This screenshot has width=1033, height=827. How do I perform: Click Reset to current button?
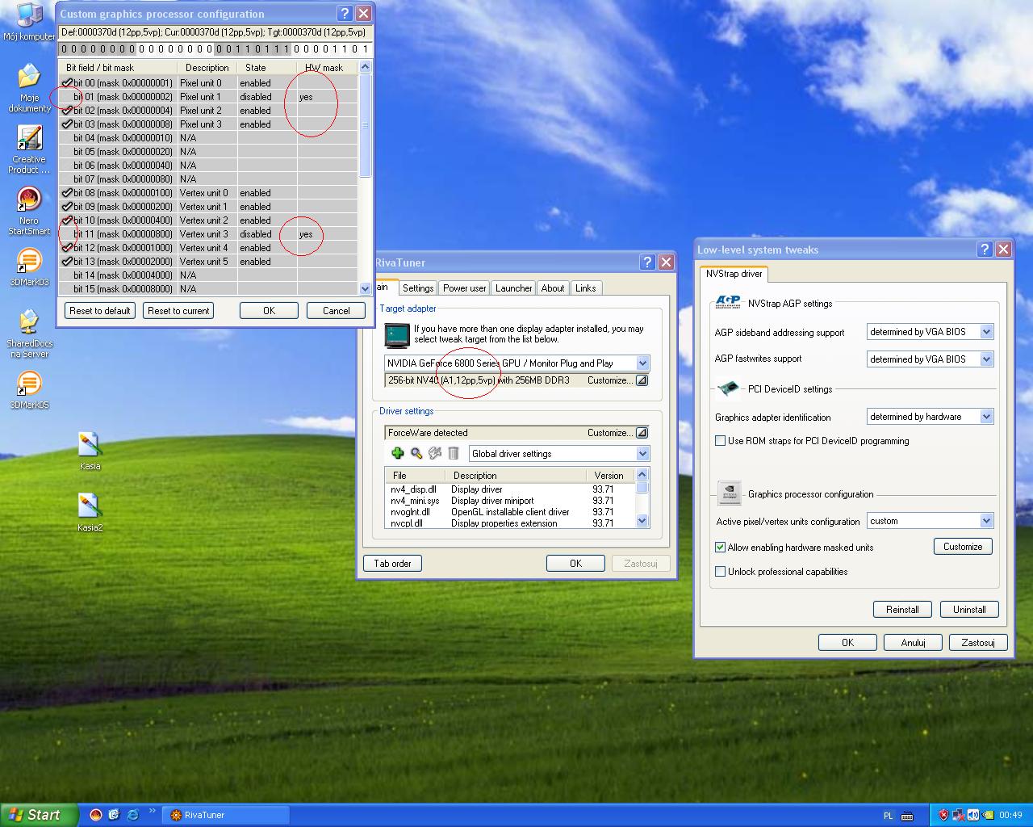(178, 311)
